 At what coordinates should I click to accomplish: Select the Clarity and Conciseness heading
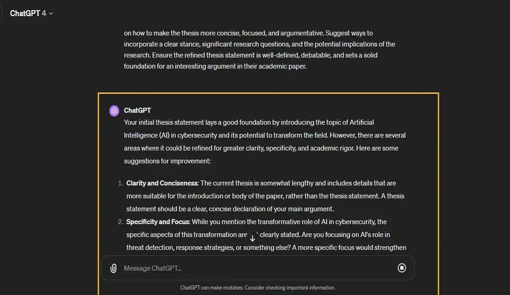click(x=162, y=183)
